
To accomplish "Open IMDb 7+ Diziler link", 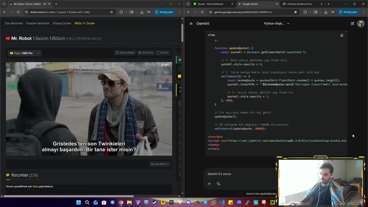I will 85,23.
